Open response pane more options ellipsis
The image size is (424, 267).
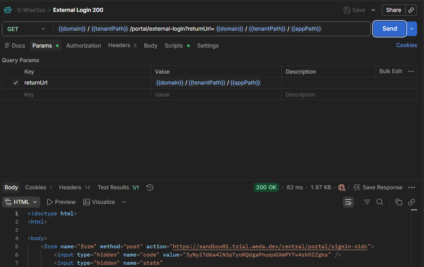coord(412,187)
